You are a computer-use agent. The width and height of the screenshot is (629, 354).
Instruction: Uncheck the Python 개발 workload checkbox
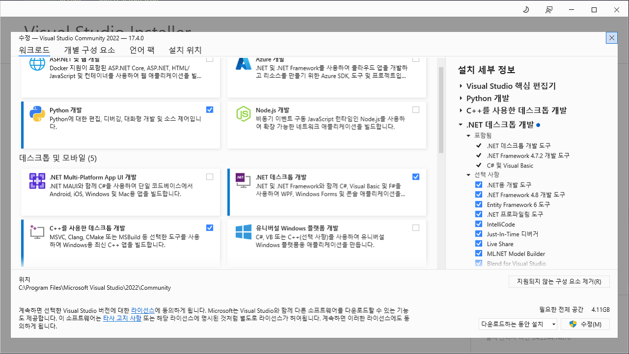click(210, 109)
